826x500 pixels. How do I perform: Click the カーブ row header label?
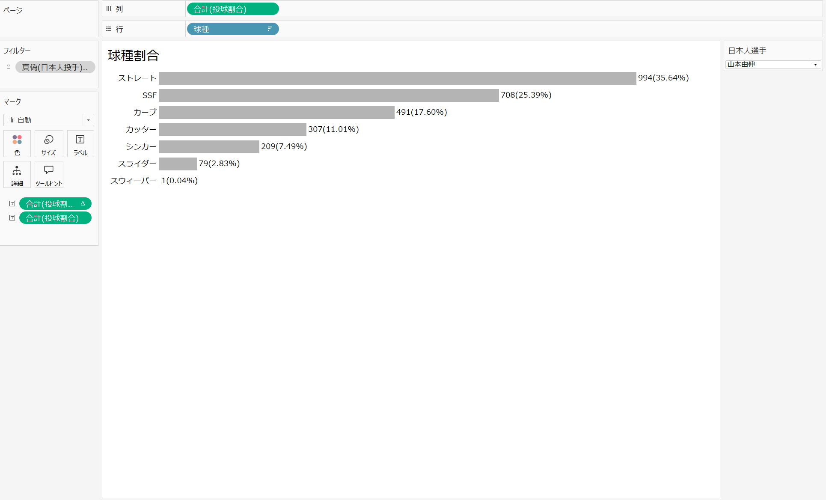[145, 113]
